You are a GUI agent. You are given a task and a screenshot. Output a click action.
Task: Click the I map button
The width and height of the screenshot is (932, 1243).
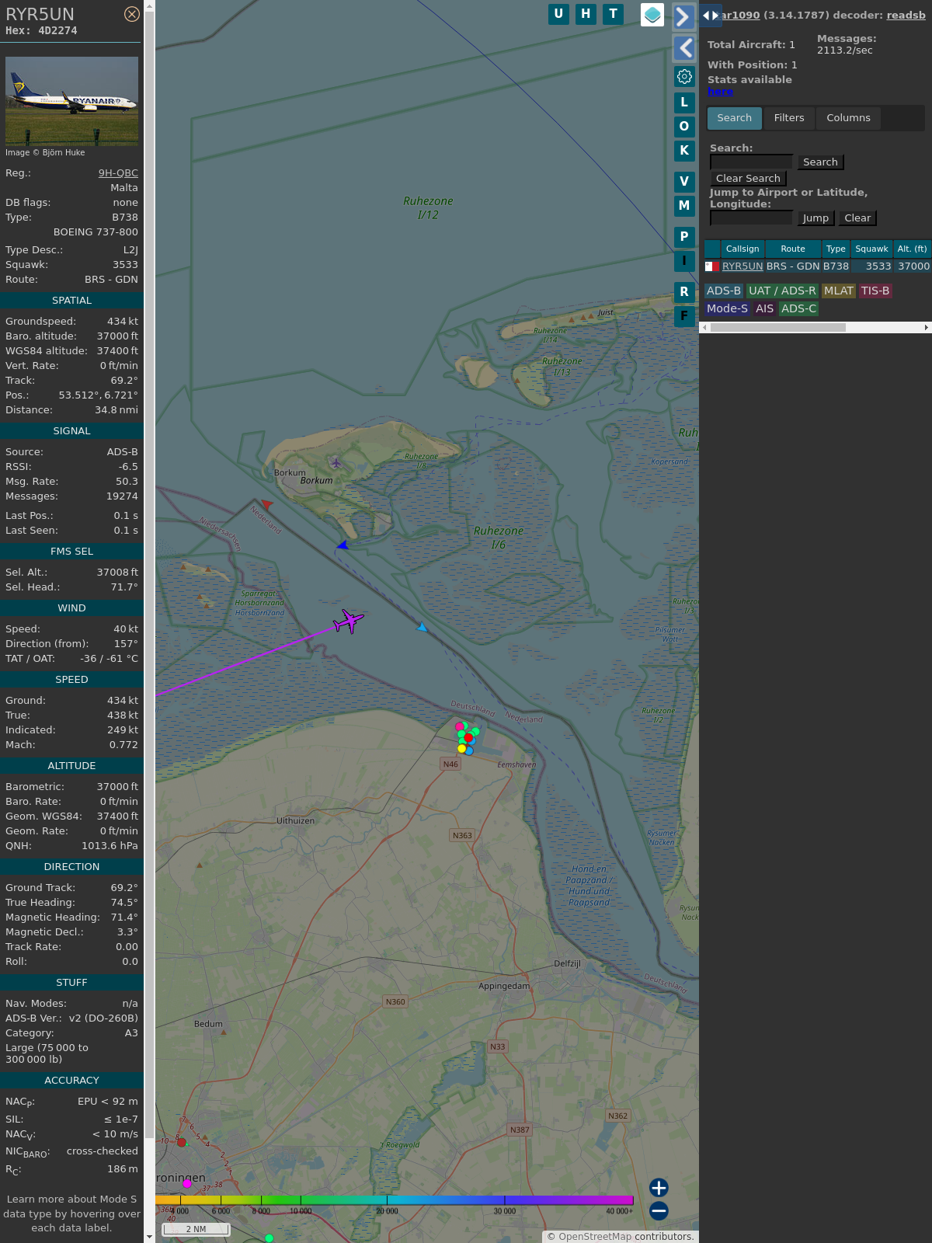point(684,261)
